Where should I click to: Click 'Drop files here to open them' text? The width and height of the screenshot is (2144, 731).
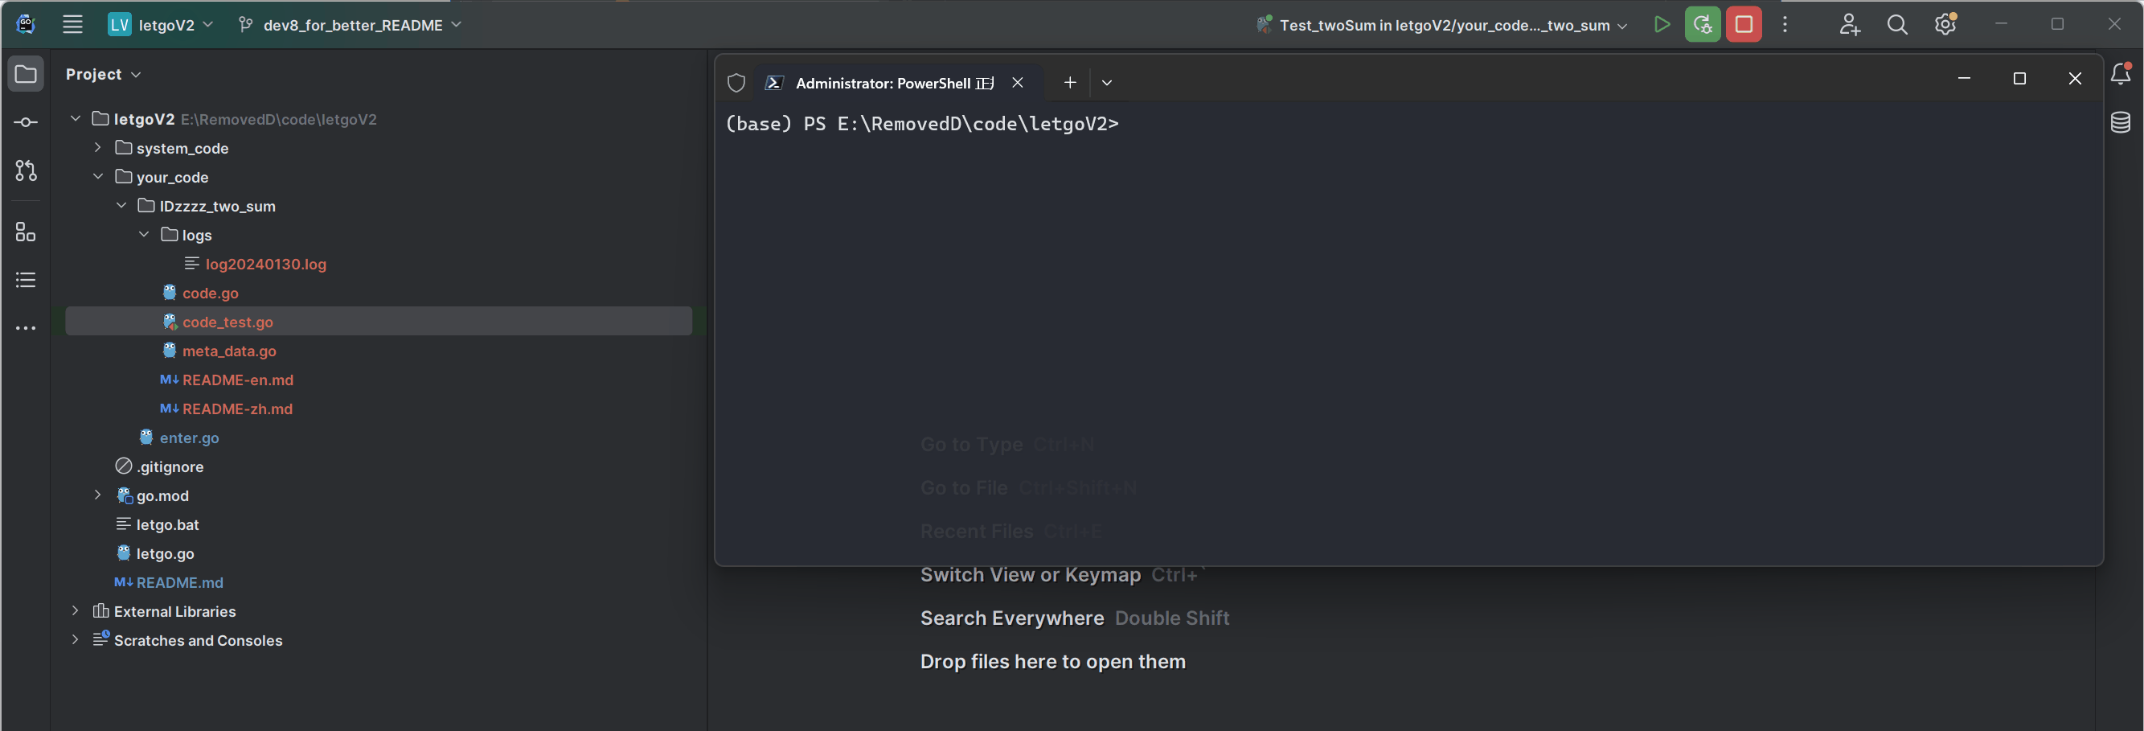coord(1053,661)
